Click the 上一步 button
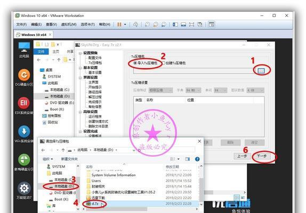Image resolution: width=306 pixels, height=213 pixels. (x=242, y=156)
